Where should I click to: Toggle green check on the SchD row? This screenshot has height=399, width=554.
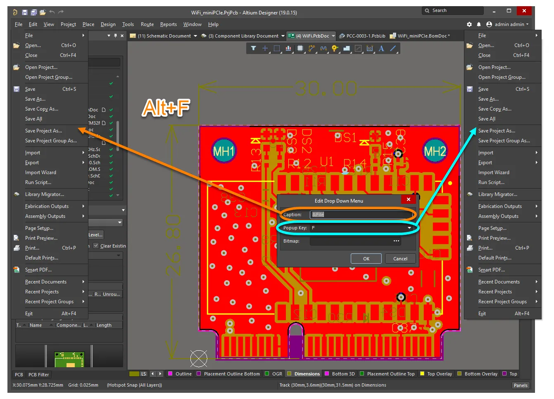(x=111, y=176)
